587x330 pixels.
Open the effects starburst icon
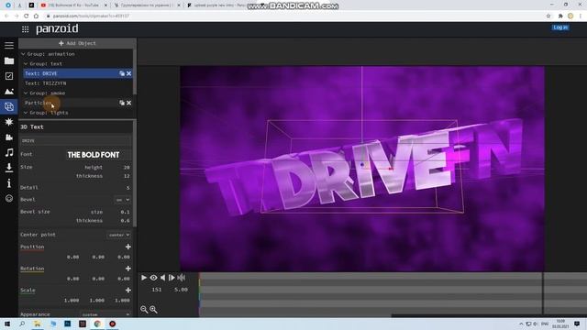9,122
